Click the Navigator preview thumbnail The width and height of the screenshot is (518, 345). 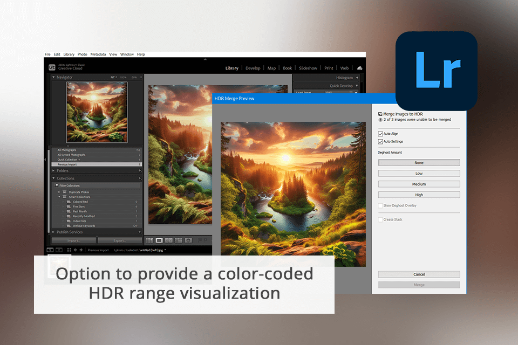97,112
